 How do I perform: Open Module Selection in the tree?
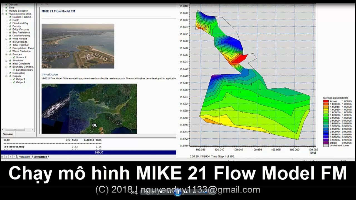coord(18,11)
